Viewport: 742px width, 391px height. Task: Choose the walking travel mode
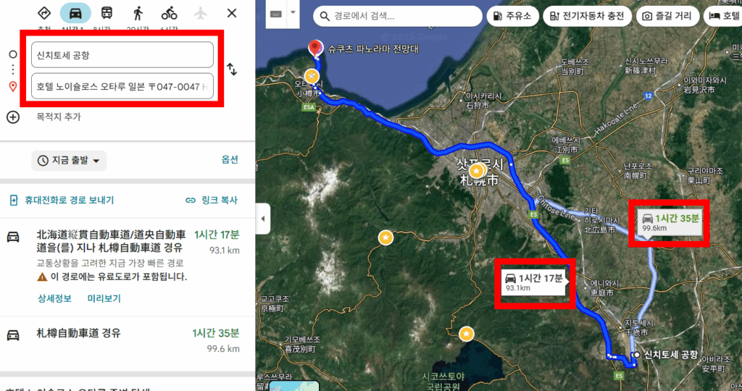tap(138, 13)
